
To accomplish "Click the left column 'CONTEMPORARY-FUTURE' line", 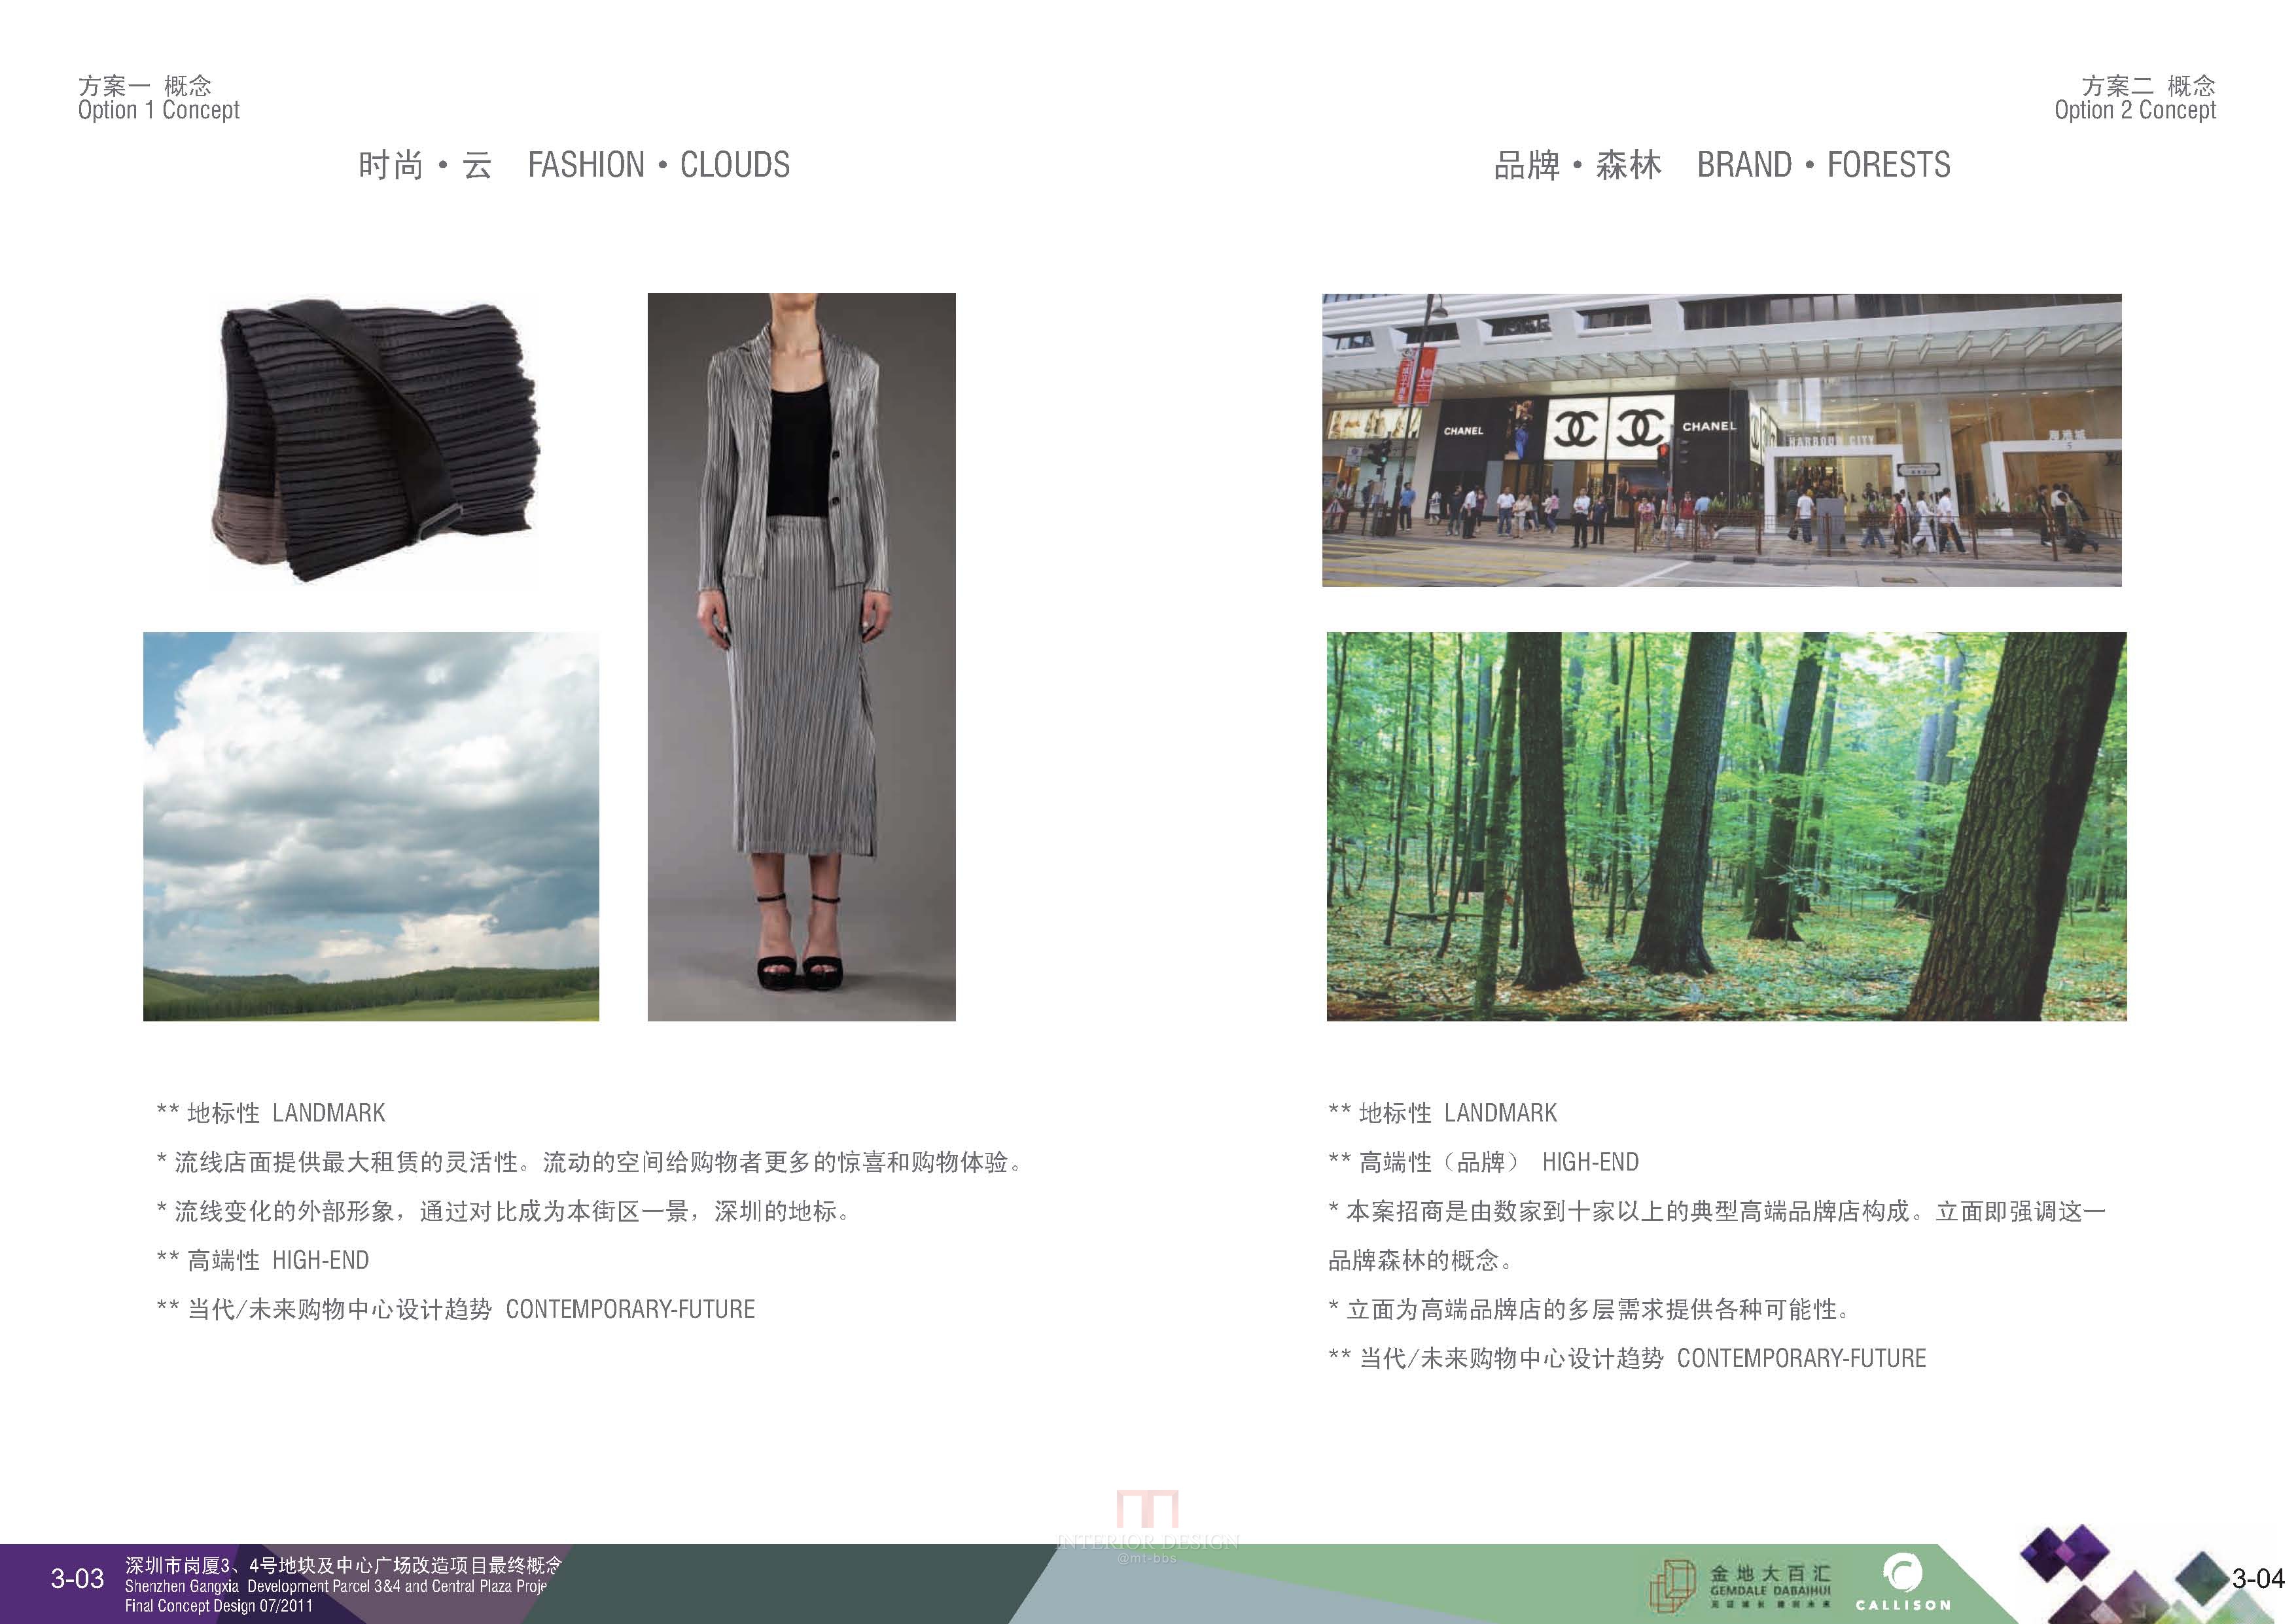I will click(x=456, y=1309).
